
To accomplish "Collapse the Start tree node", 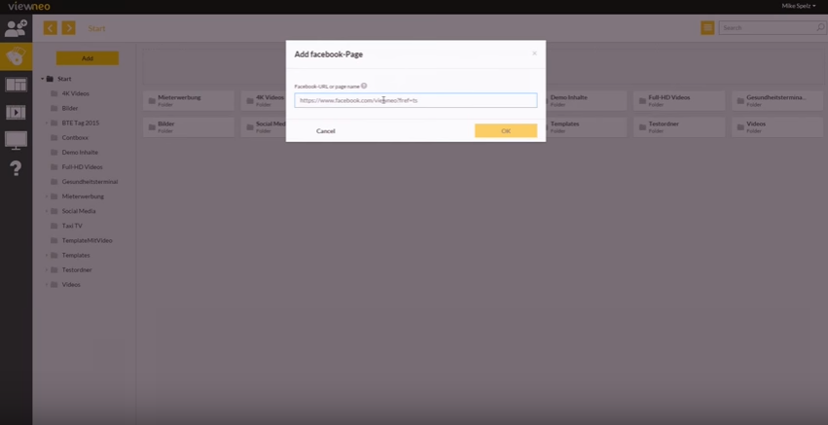I will [42, 79].
